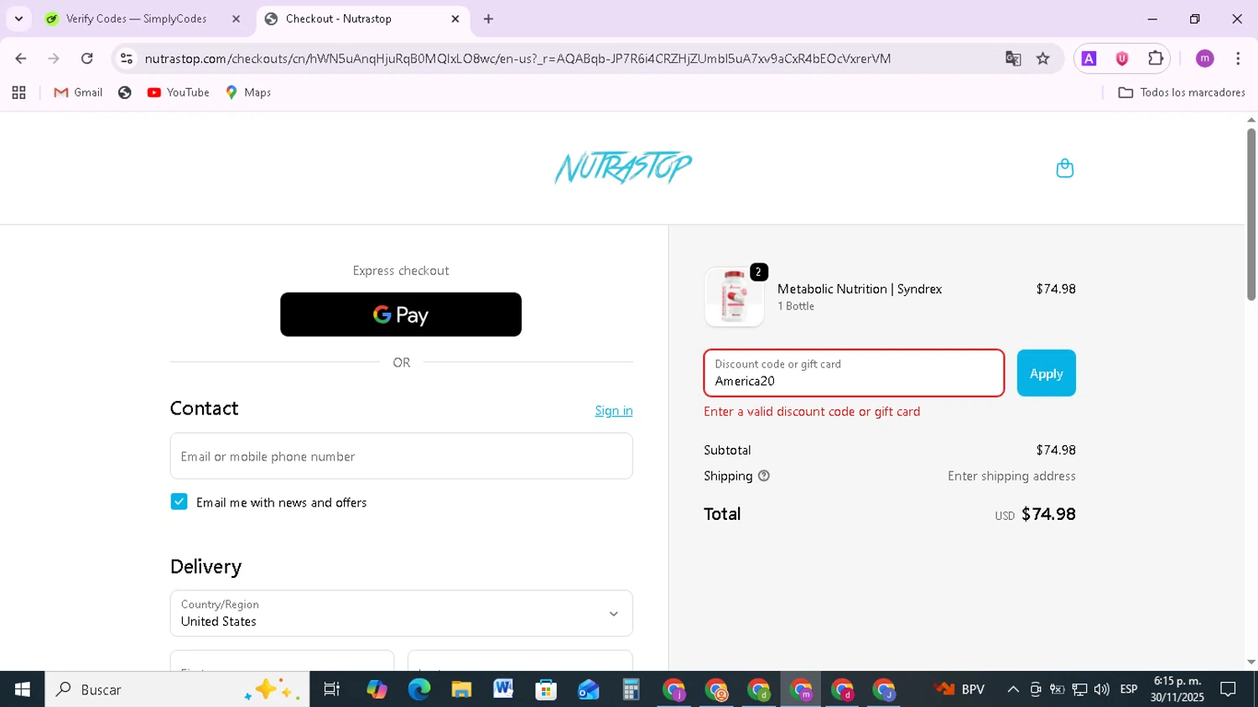Screen dimensions: 1258x707
Task: Open a new browser tab
Action: pyautogui.click(x=488, y=18)
